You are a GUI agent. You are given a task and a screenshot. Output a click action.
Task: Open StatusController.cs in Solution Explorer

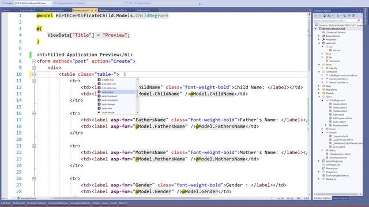[x=338, y=82]
